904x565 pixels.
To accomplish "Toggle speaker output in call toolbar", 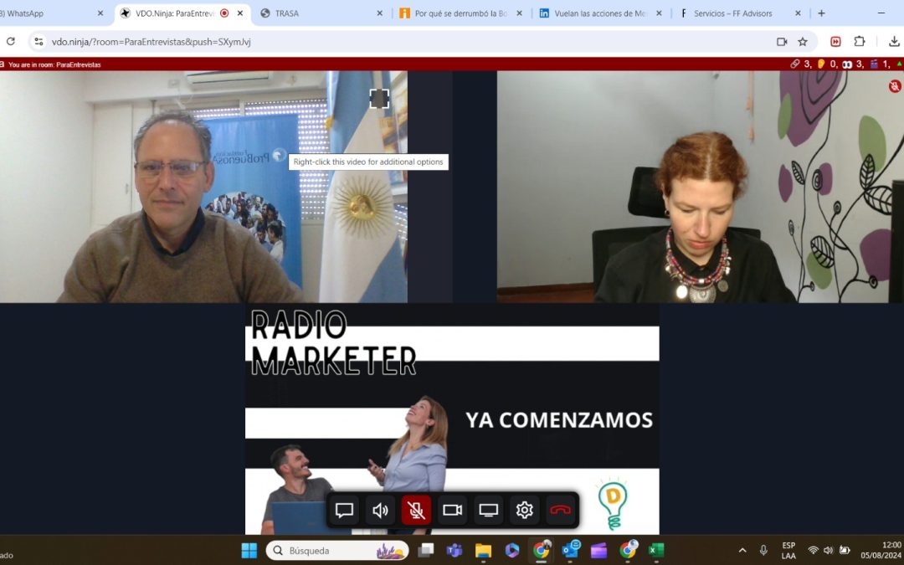I will click(381, 511).
